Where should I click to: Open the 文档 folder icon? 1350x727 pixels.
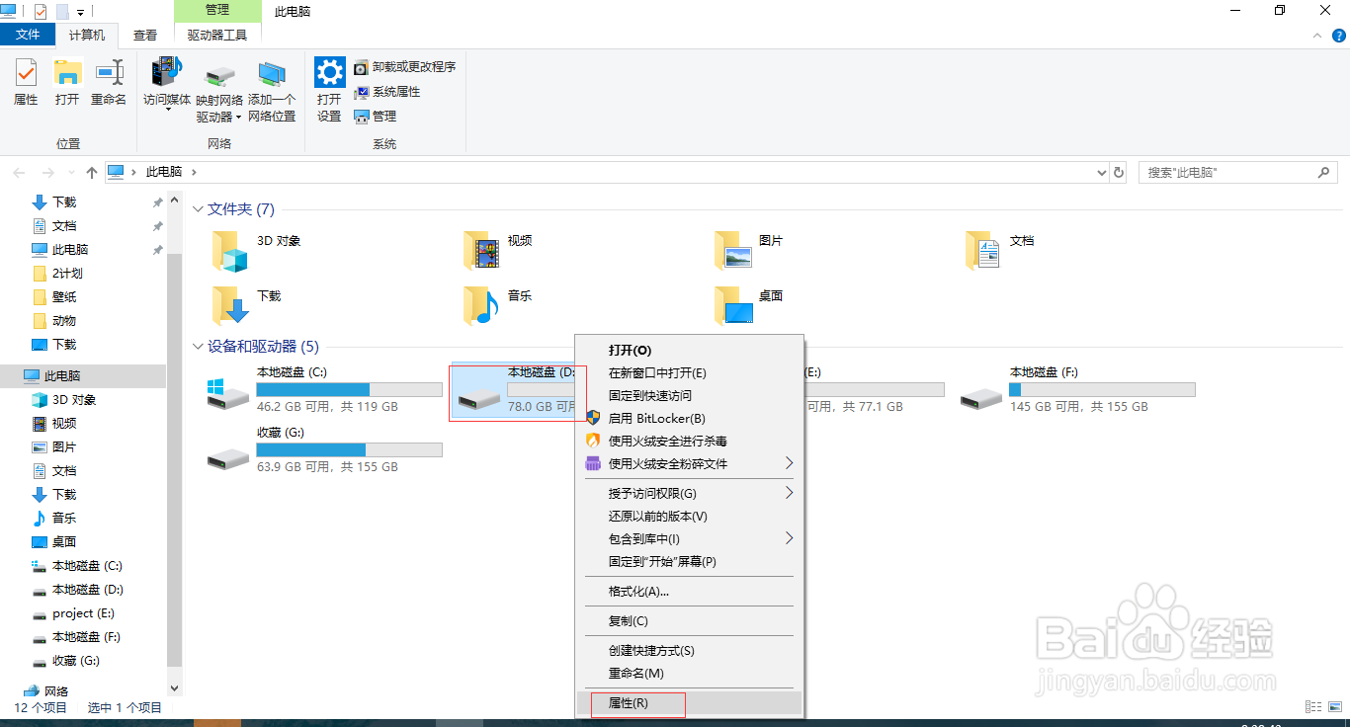click(983, 251)
